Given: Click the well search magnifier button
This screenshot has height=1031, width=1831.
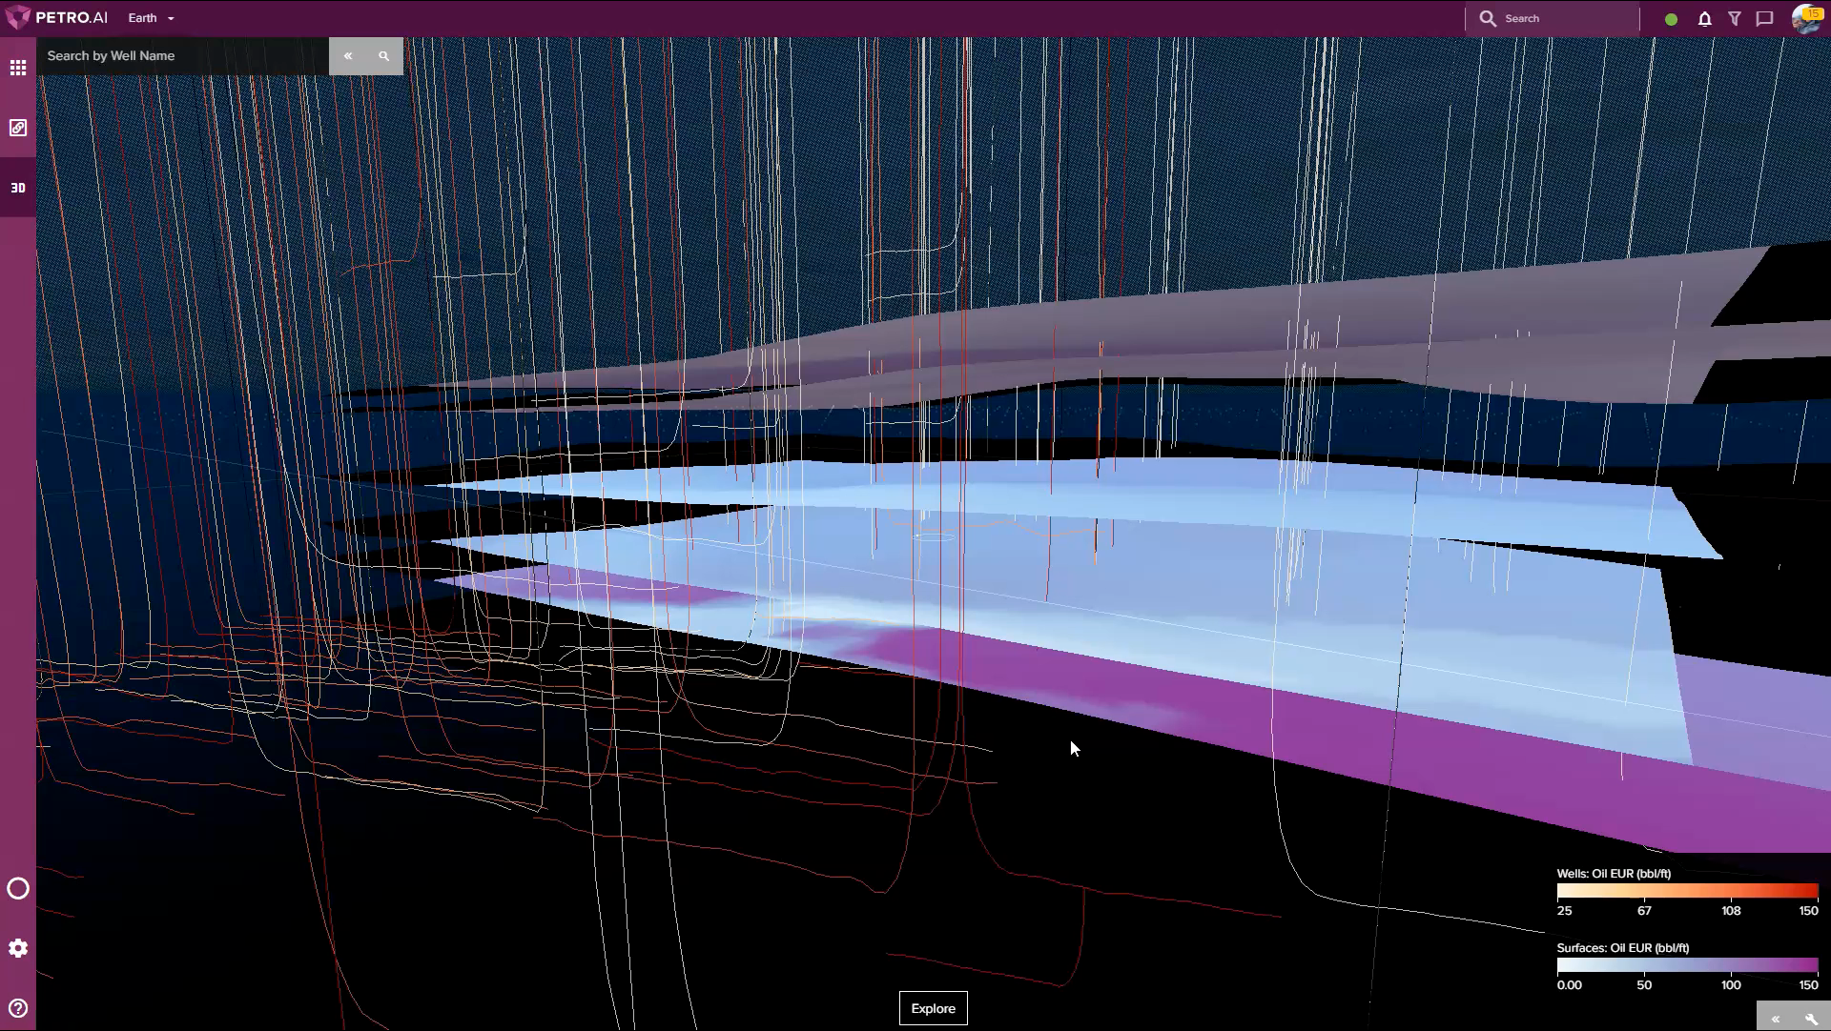Looking at the screenshot, I should point(384,56).
